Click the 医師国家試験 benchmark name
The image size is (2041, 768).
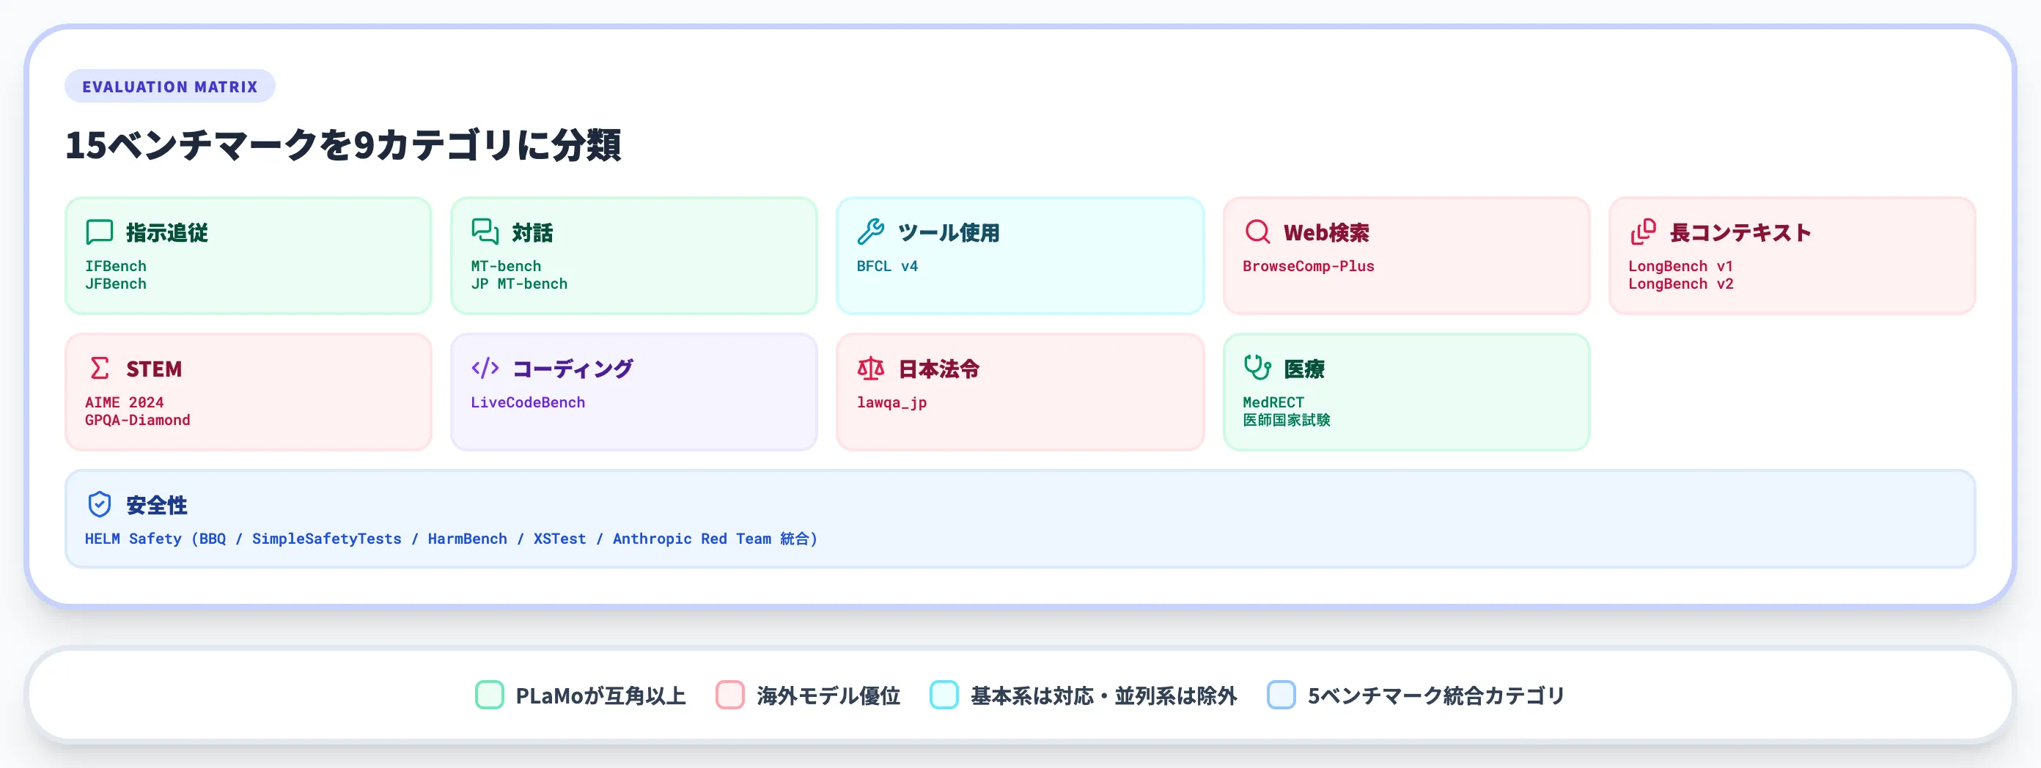click(1287, 420)
